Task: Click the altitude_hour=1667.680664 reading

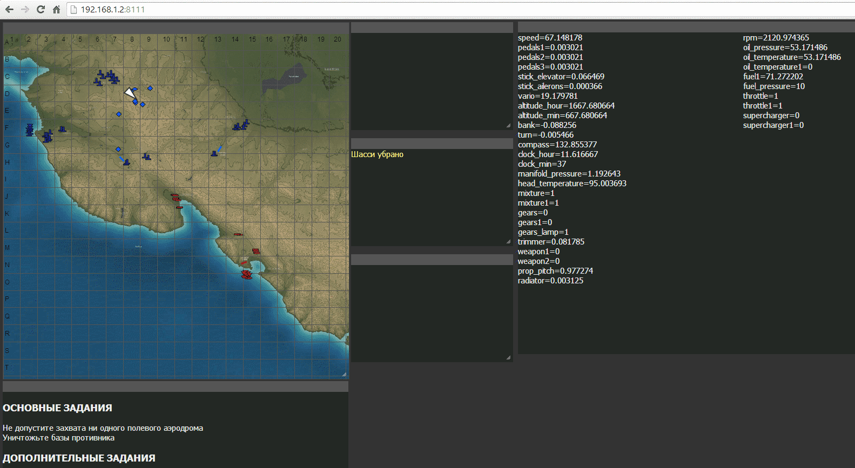Action: (566, 106)
